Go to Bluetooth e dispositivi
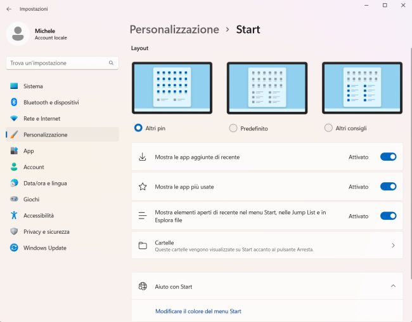The image size is (412, 322). click(62, 102)
